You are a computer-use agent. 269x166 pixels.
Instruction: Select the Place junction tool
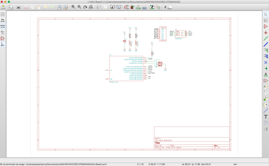(266, 68)
